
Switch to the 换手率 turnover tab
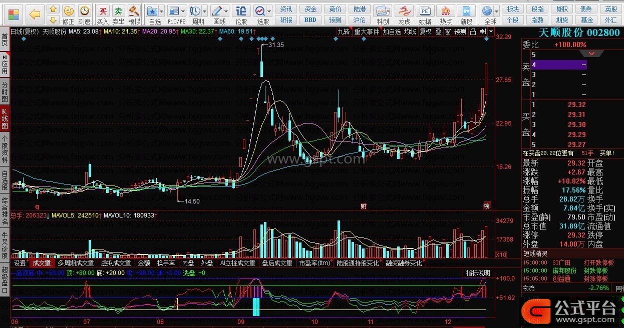166,263
